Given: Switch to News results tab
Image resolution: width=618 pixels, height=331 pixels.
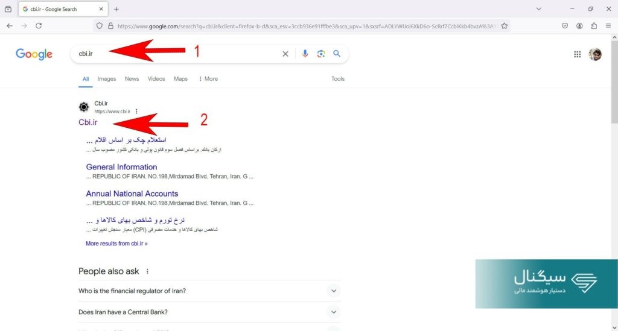Looking at the screenshot, I should tap(132, 79).
